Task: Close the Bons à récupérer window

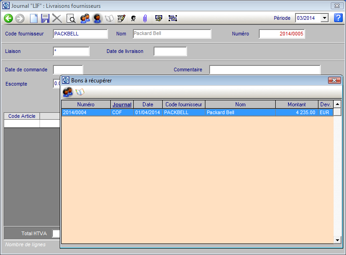Action: point(334,81)
